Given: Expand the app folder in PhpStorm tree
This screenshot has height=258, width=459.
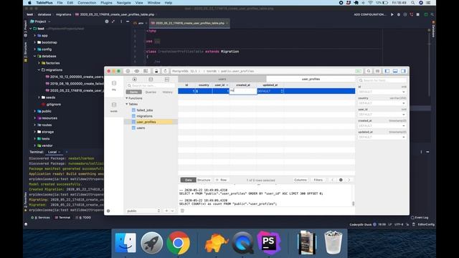Looking at the screenshot, I should click(35, 35).
